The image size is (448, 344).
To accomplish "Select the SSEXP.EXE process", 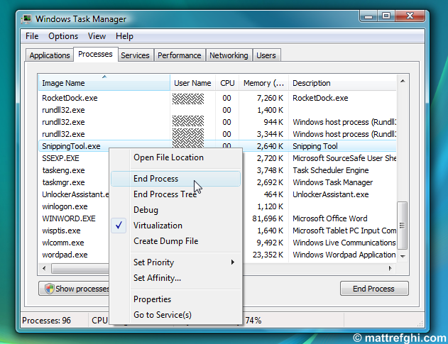I will [x=60, y=158].
